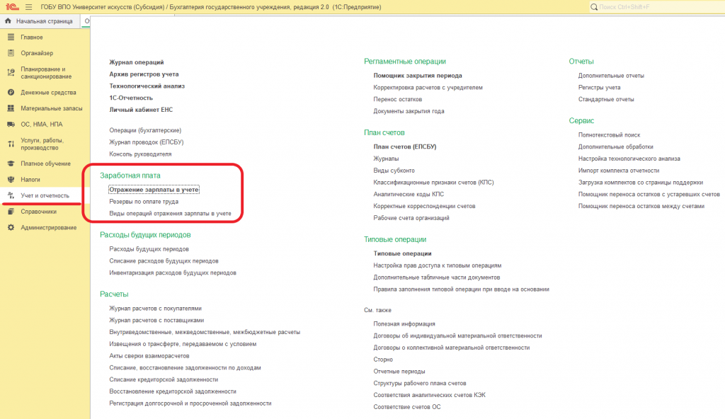
Task: Open Виды субконто link
Action: tap(394, 171)
